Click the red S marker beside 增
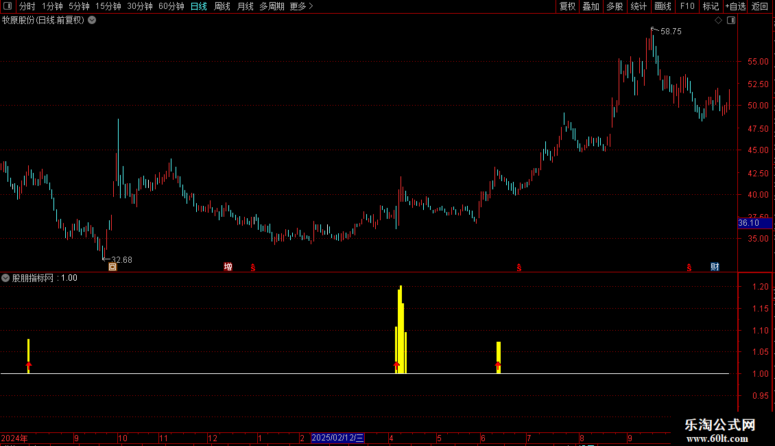 point(253,268)
